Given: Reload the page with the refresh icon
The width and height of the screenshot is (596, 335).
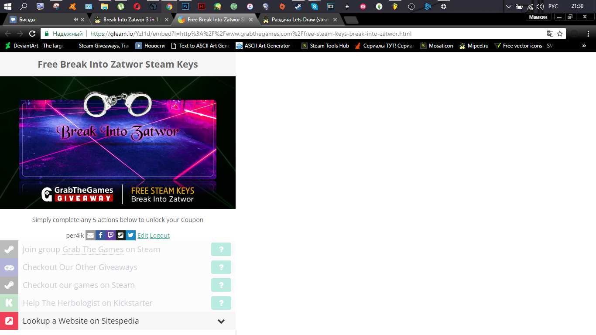Looking at the screenshot, I should [x=32, y=34].
